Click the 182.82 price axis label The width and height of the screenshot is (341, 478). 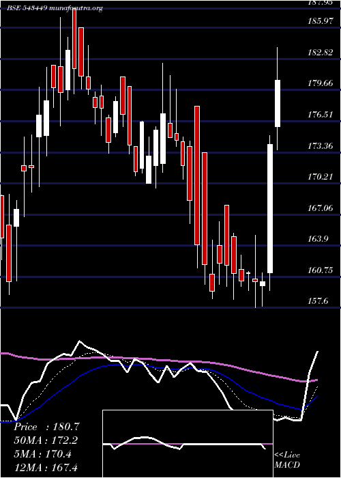(321, 53)
